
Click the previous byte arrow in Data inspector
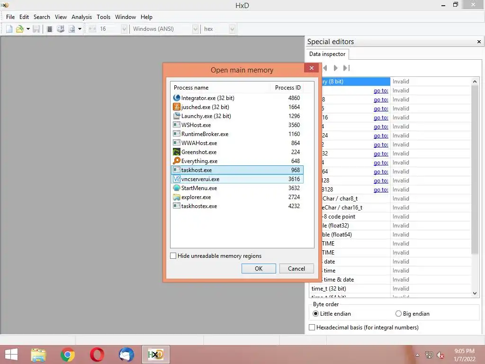[x=325, y=68]
